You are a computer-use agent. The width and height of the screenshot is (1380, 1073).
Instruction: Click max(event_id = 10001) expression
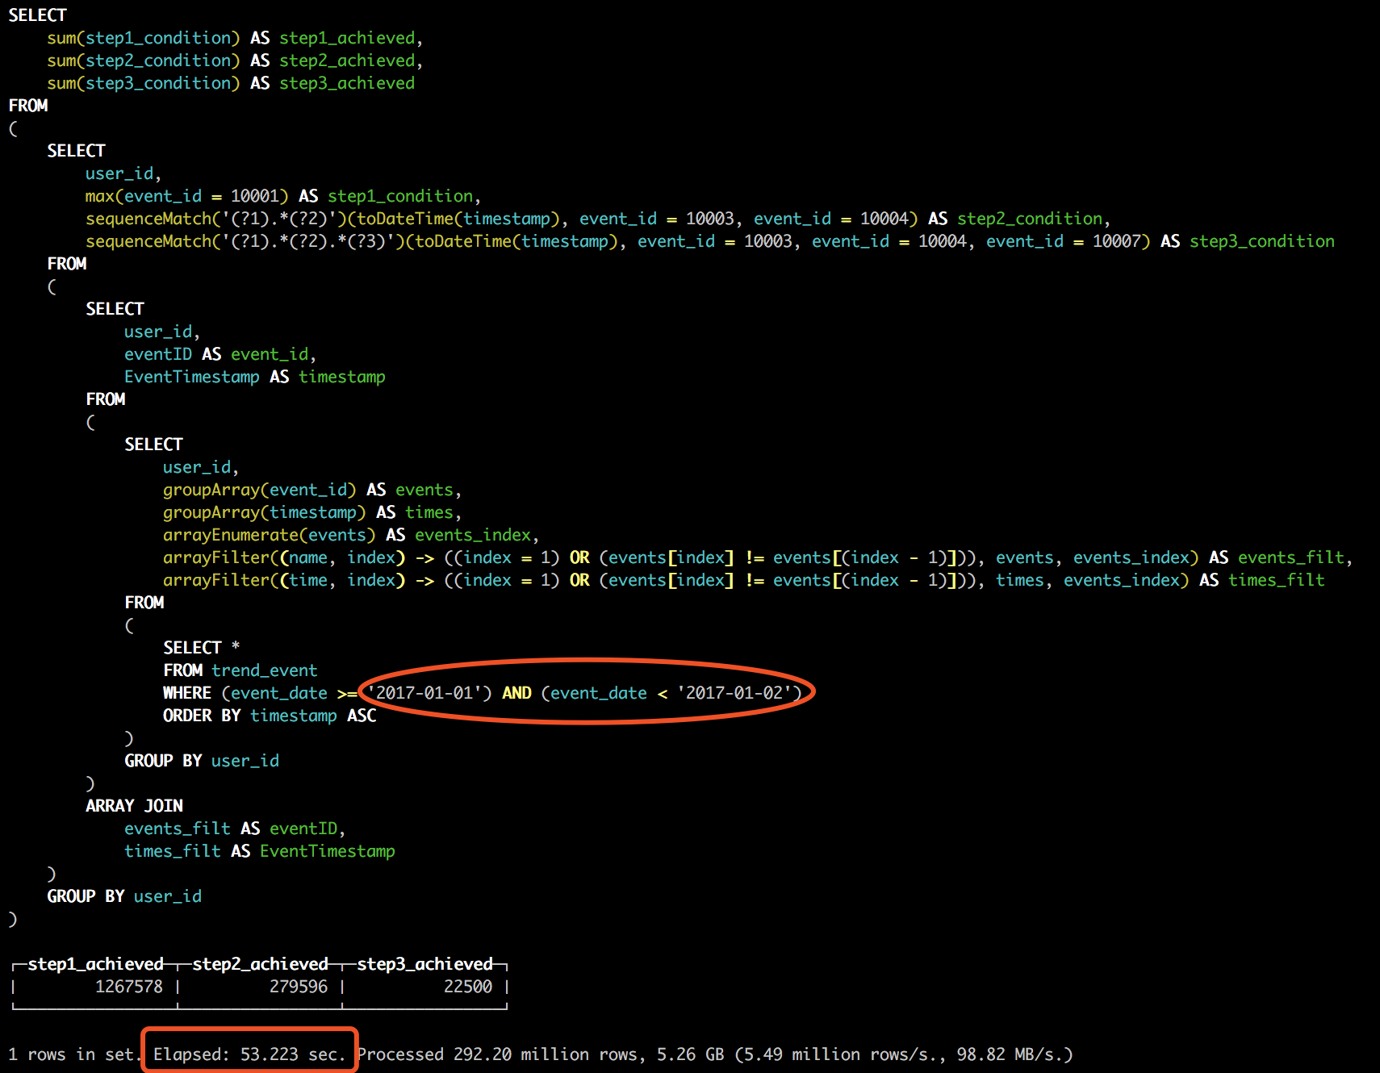(186, 196)
